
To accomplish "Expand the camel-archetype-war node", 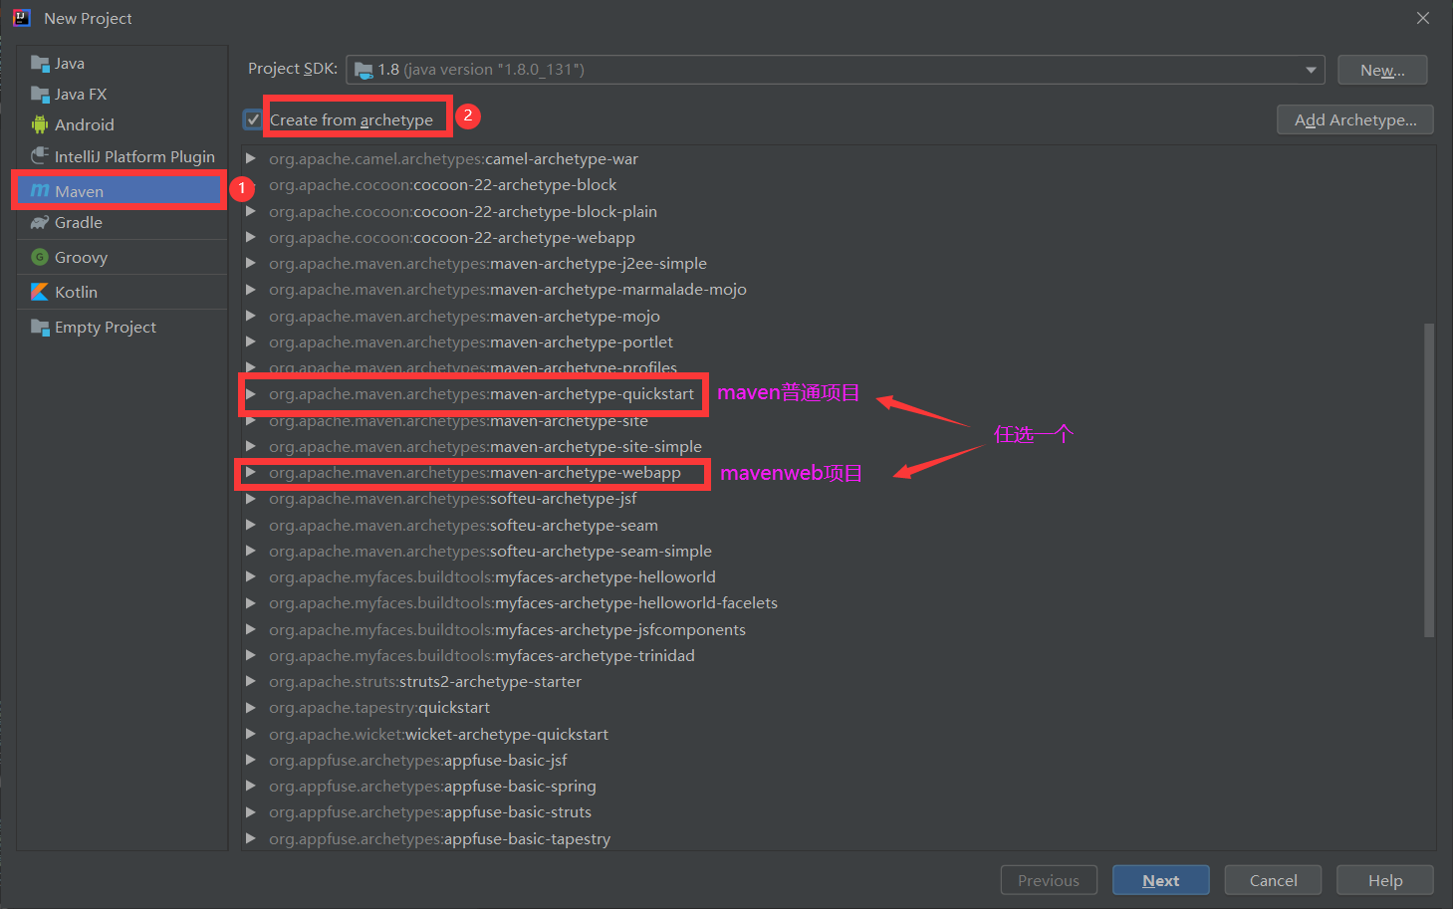I will 251,159.
